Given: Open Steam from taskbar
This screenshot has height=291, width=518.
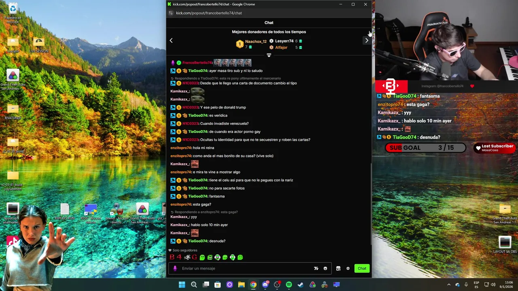Looking at the screenshot, I should pyautogui.click(x=301, y=285).
